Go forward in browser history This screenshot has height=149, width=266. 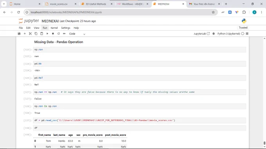click(11, 12)
